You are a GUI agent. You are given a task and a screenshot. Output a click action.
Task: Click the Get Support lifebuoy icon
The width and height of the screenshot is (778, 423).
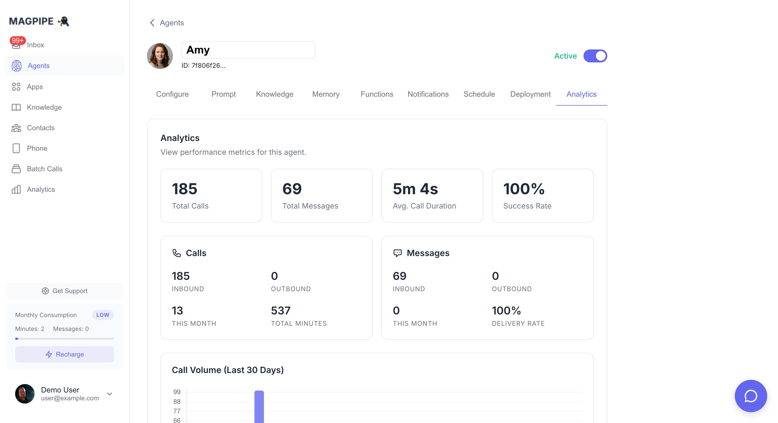tap(45, 291)
